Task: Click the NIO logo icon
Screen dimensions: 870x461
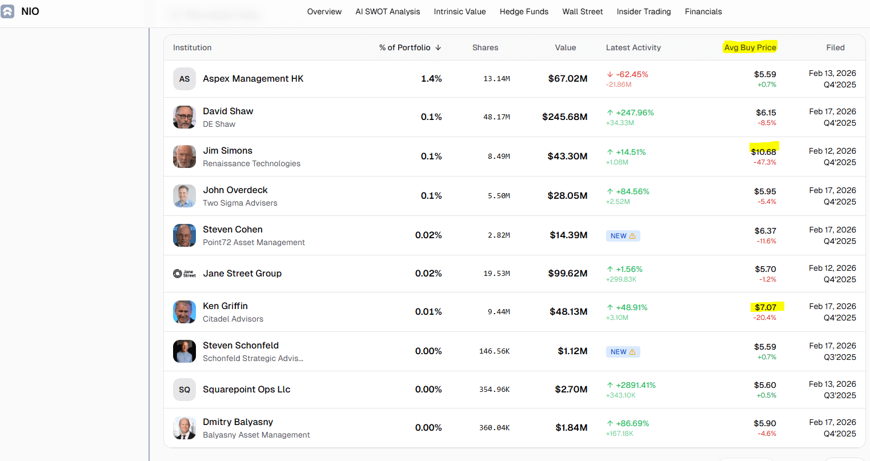Action: click(x=7, y=11)
